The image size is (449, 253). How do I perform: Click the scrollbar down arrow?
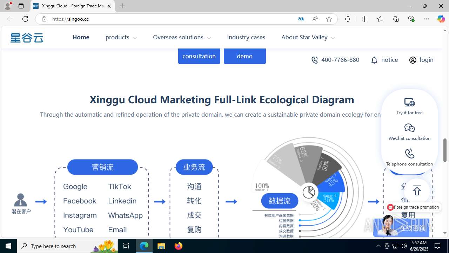pyautogui.click(x=445, y=233)
